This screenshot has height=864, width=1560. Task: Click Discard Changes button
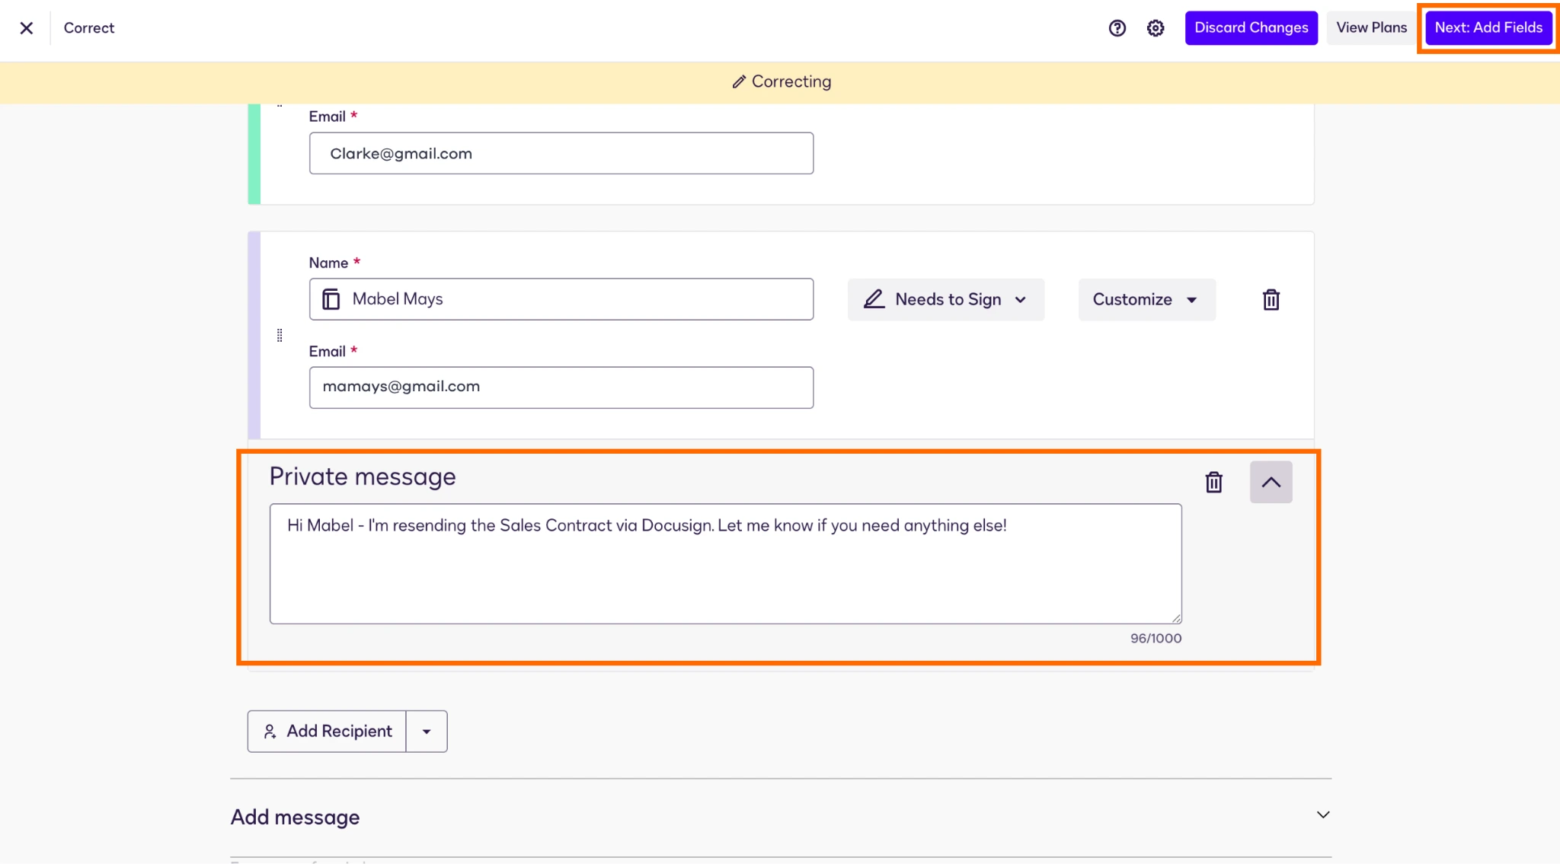(x=1251, y=28)
